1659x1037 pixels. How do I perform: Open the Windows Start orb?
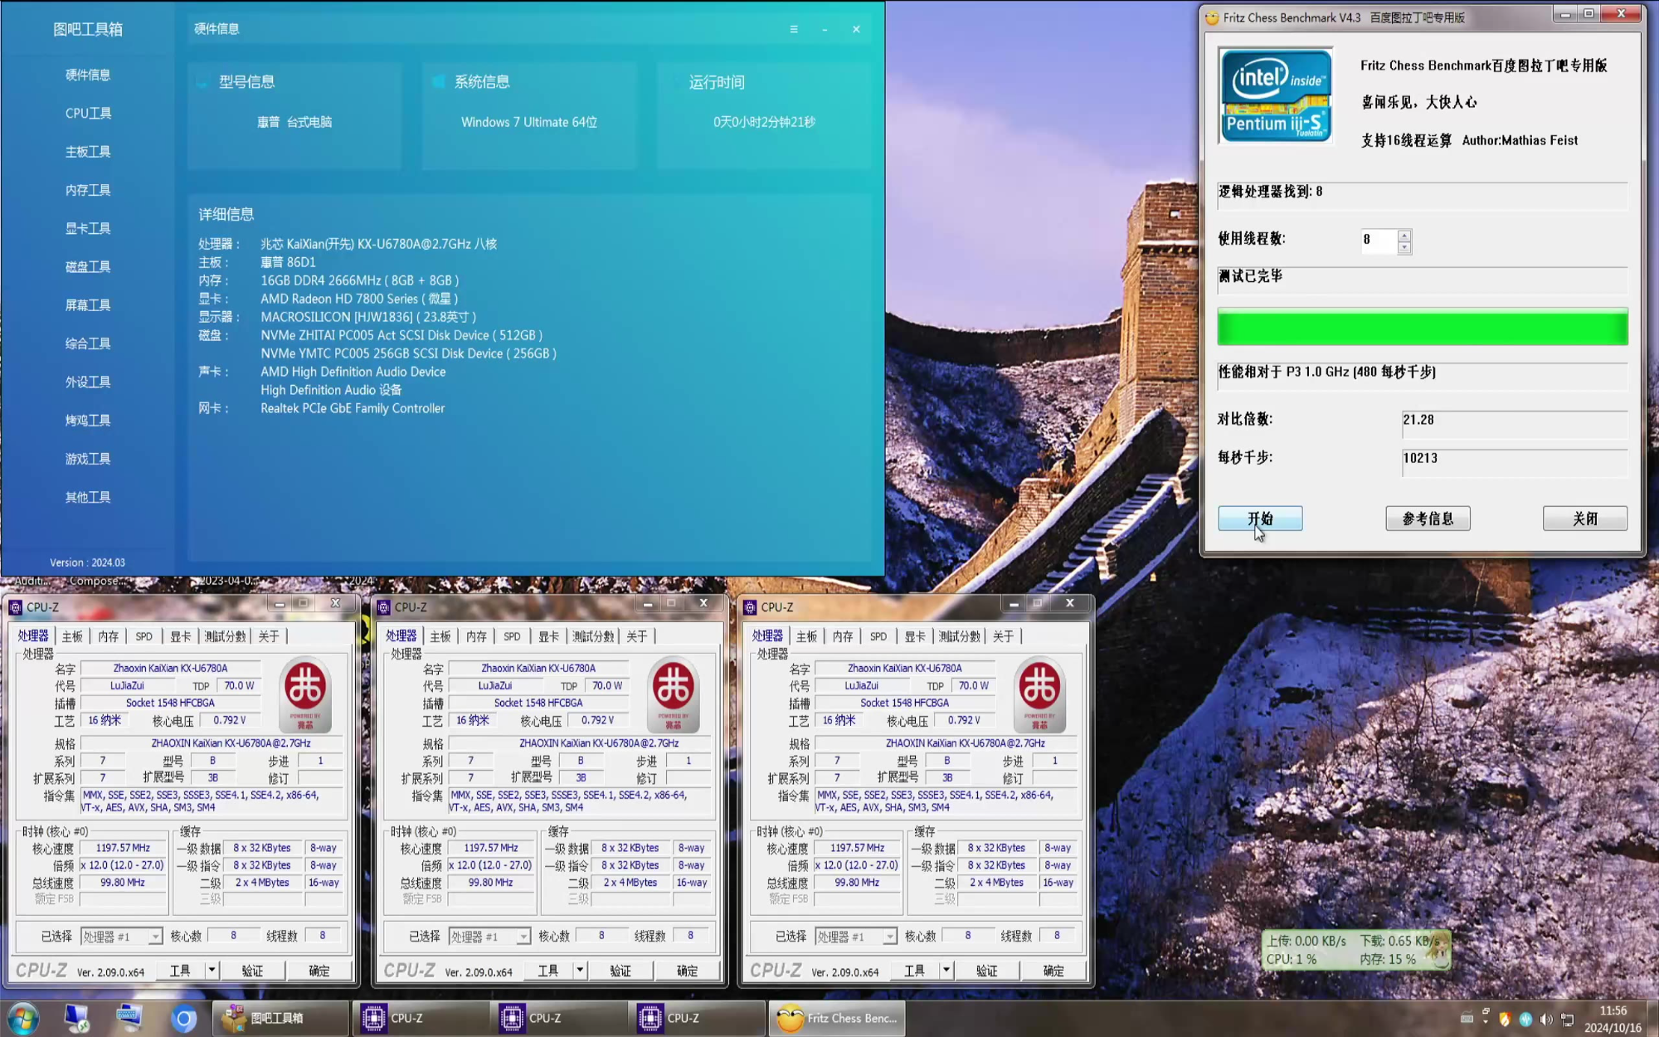click(x=23, y=1018)
